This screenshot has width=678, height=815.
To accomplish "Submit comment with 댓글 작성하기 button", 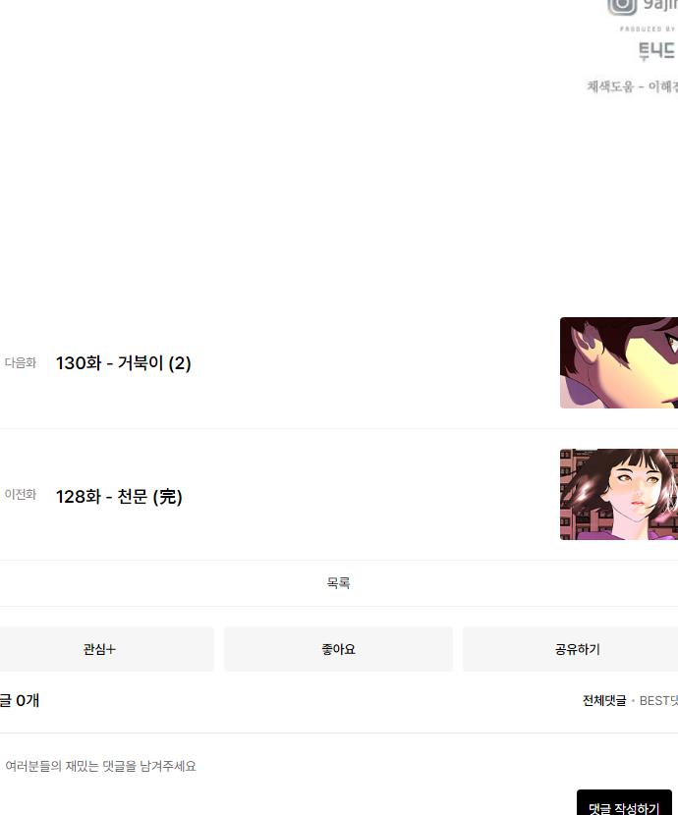I will coord(624,804).
